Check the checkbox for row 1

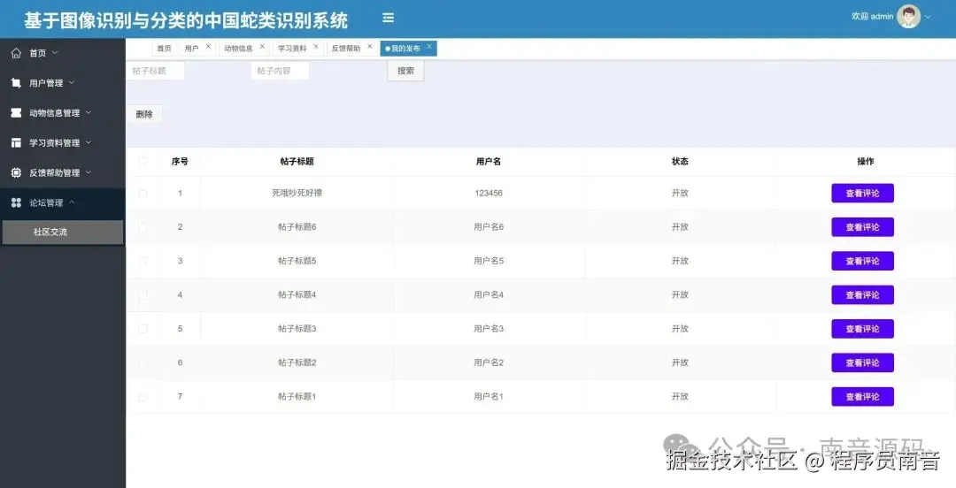click(x=143, y=193)
